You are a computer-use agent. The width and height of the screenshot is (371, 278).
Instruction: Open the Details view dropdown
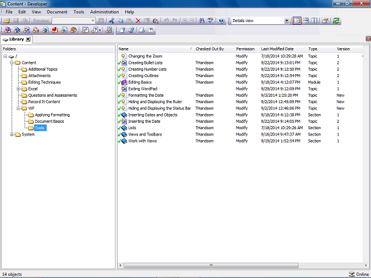286,21
